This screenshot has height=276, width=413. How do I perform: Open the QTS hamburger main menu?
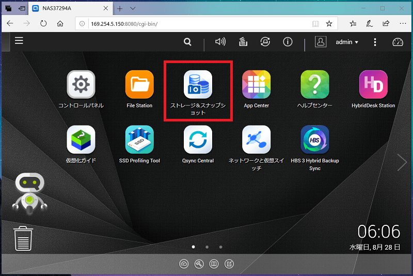click(19, 41)
